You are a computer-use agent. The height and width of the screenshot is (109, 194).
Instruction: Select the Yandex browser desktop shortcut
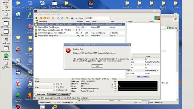[18, 85]
